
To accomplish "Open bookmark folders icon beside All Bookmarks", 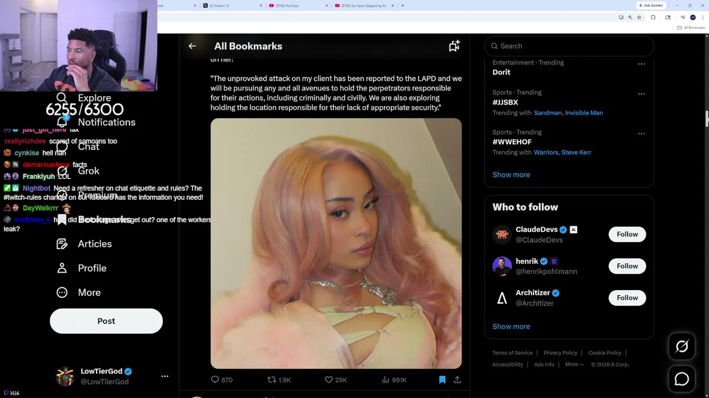I will (454, 46).
